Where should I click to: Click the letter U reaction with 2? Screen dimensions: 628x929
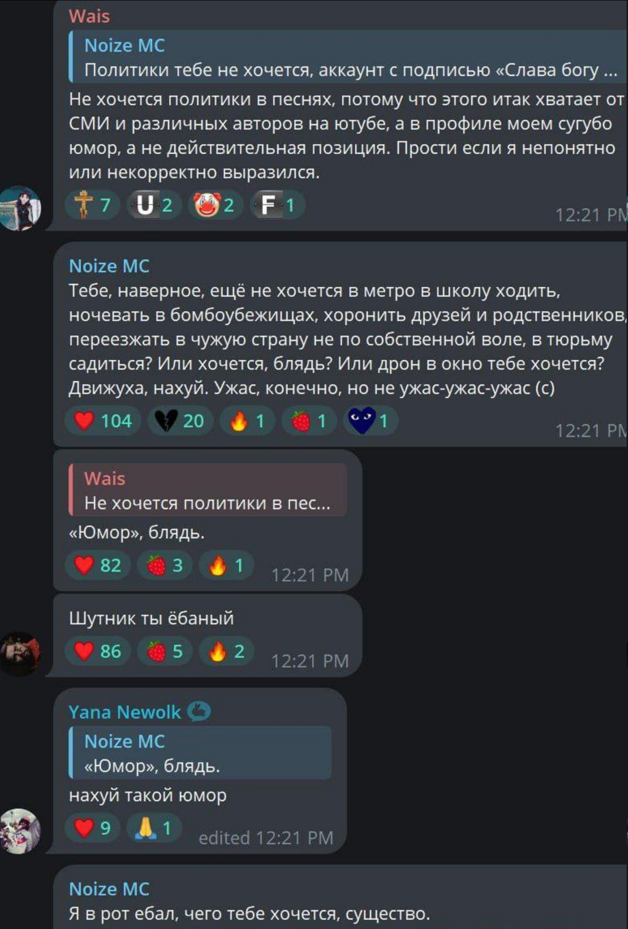coord(154,205)
